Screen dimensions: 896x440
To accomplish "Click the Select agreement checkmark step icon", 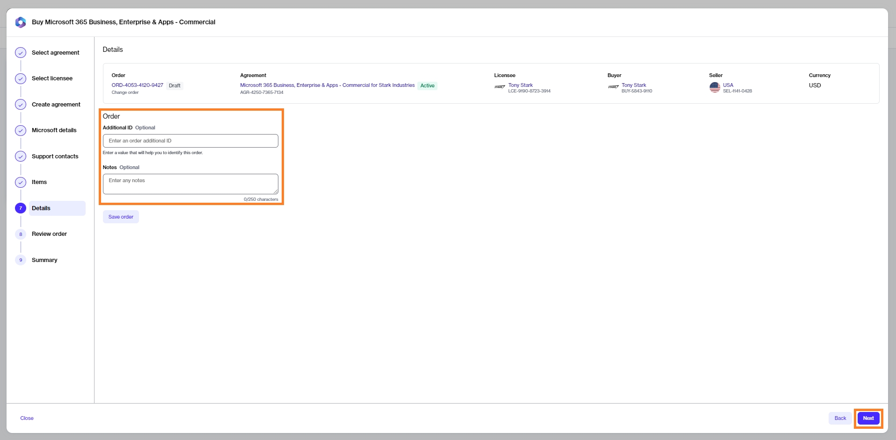I will coord(21,53).
